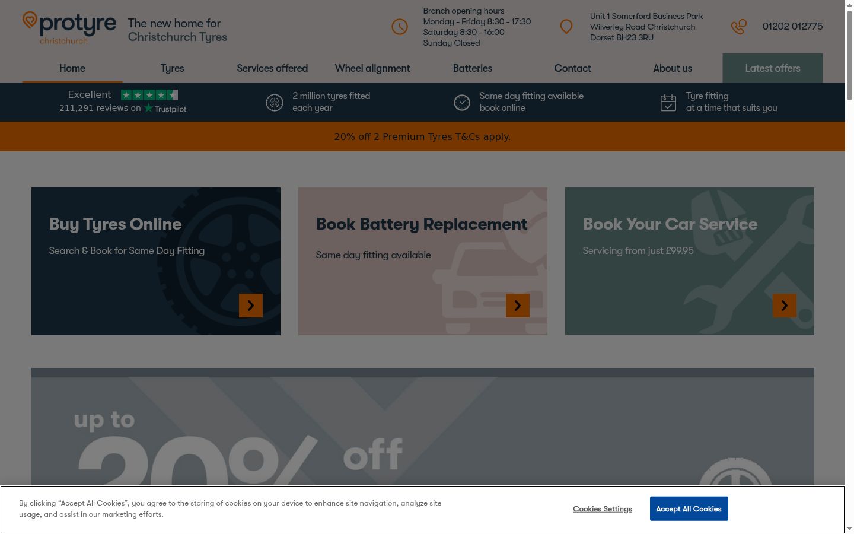Click the 'Monday - Friday 8:30 - 17:30' hours text
The width and height of the screenshot is (854, 534).
pyautogui.click(x=477, y=21)
